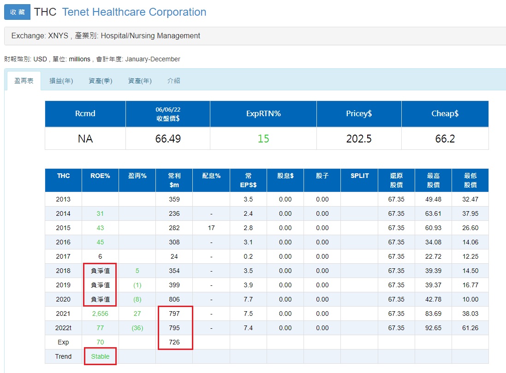Click the 2016 year row label
The height and width of the screenshot is (373, 506).
click(63, 242)
